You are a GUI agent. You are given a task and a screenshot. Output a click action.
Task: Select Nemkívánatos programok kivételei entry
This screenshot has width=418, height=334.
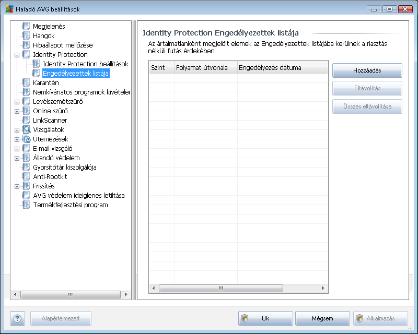(82, 92)
